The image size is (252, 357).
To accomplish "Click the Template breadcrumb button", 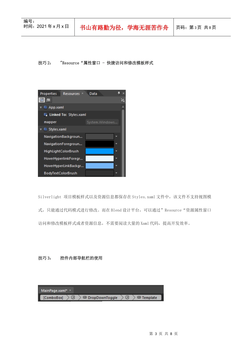I will [x=147, y=297].
